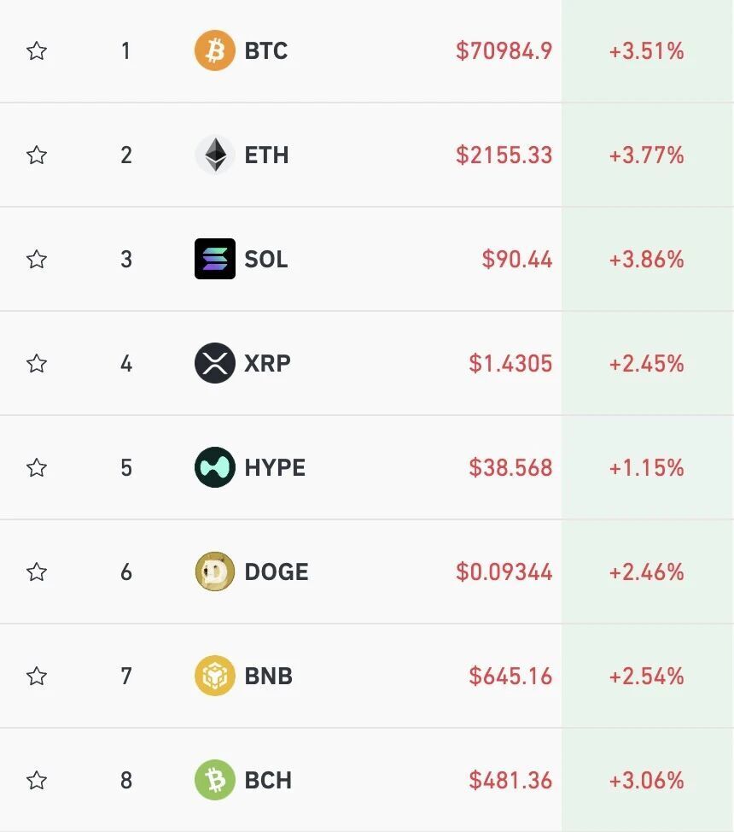
Task: Add SOL to favorites via star
Action: coord(36,259)
